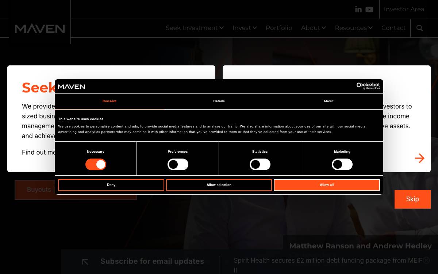
Task: Expand the About dropdown menu
Action: click(314, 28)
